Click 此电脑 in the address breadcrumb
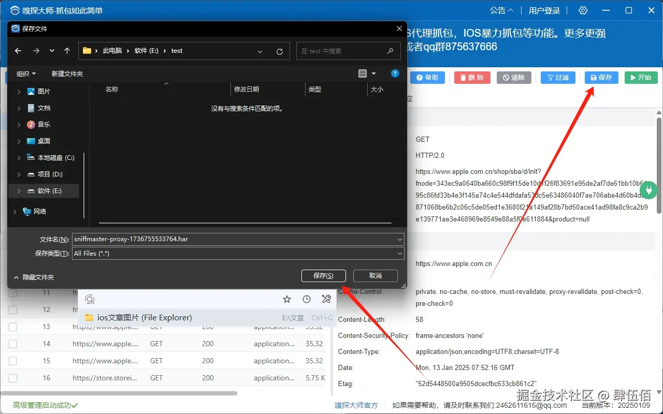This screenshot has width=663, height=414. coord(112,51)
